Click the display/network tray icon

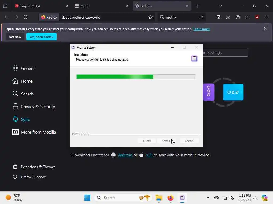coord(225,198)
